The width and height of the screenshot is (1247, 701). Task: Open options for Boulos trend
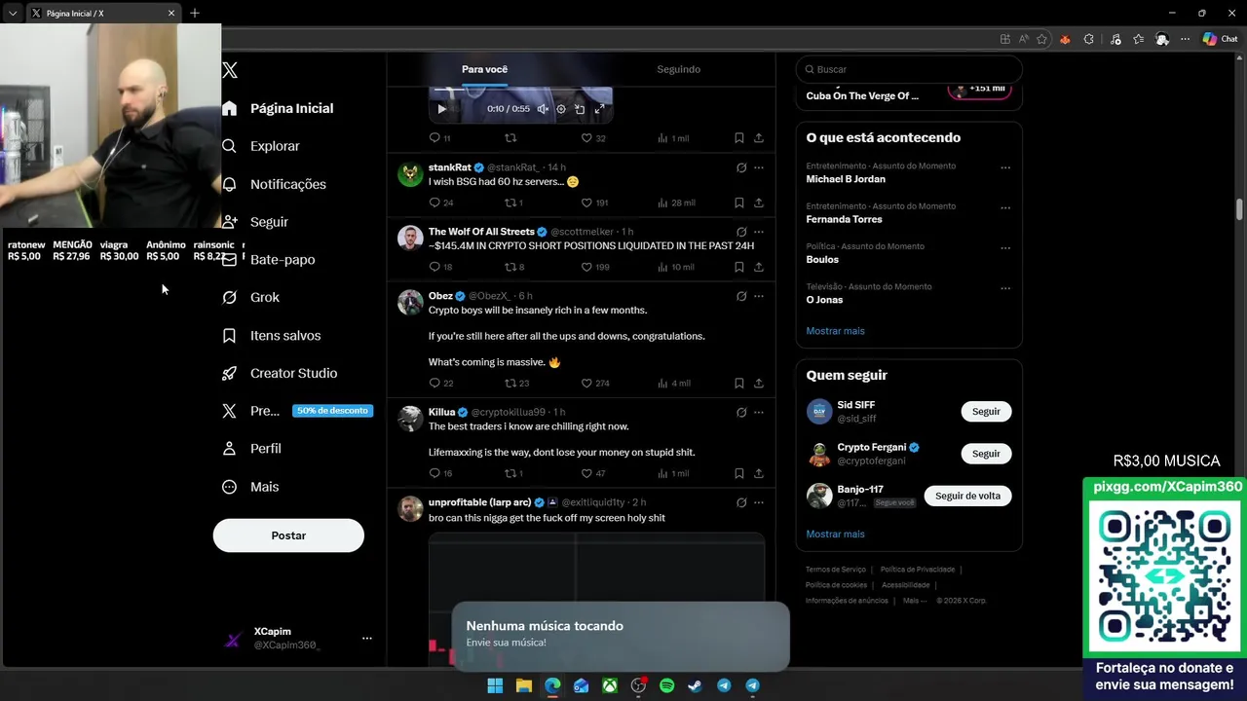point(1005,247)
